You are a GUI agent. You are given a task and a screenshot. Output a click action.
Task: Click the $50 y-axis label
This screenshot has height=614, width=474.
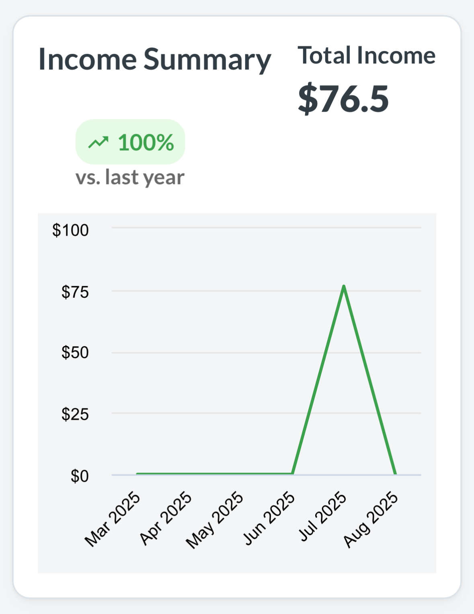75,352
